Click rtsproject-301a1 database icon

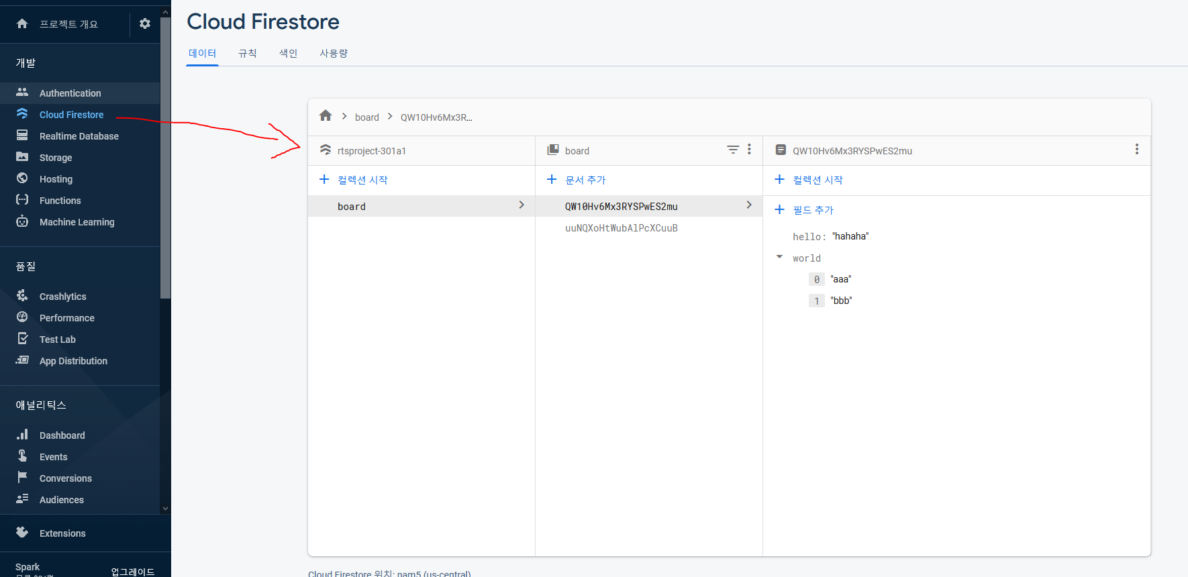tap(326, 150)
